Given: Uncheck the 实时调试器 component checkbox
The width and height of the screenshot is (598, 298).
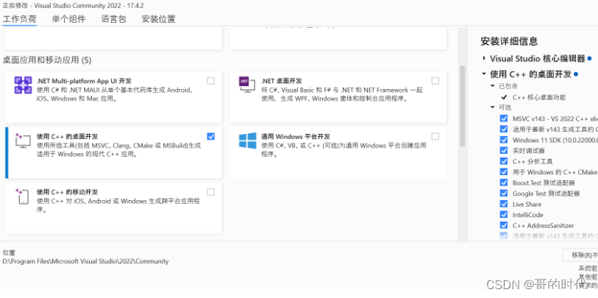Looking at the screenshot, I should 504,150.
